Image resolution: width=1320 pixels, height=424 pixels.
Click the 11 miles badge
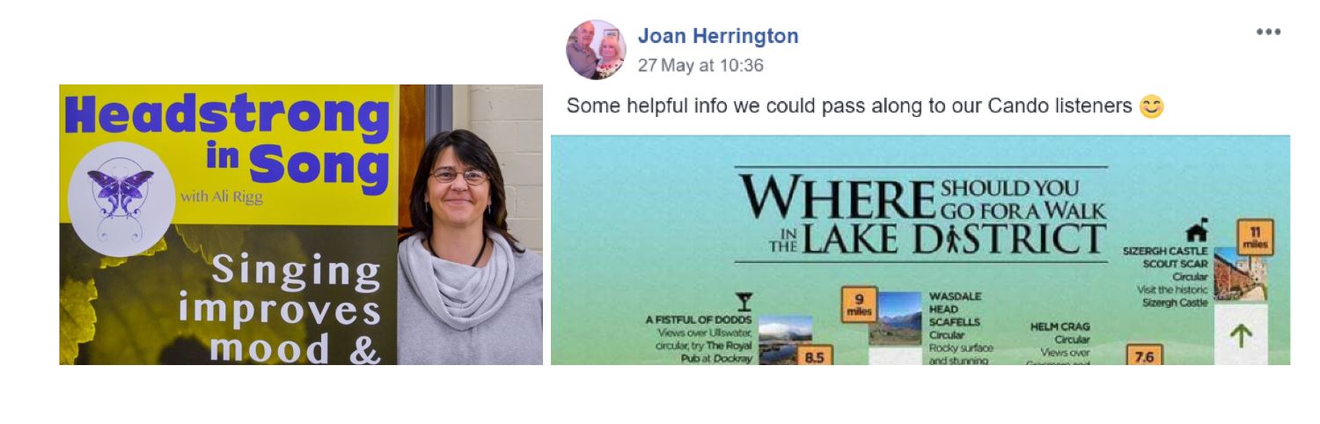point(1255,237)
